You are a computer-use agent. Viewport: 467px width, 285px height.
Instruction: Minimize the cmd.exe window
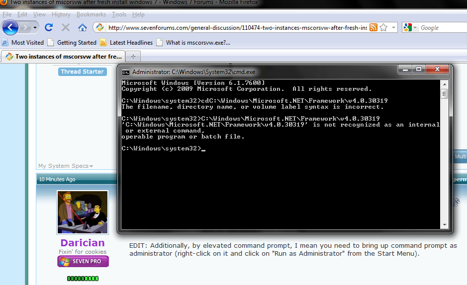click(405, 70)
